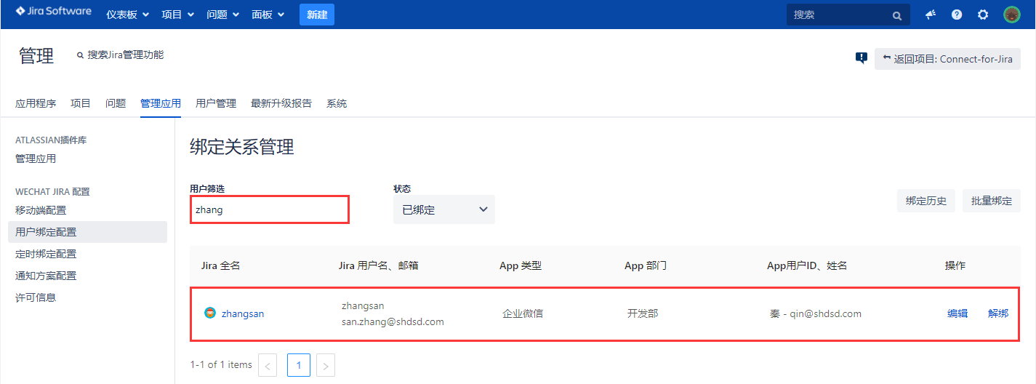Click the 绑定历史 button
The height and width of the screenshot is (384, 1036).
(x=926, y=201)
